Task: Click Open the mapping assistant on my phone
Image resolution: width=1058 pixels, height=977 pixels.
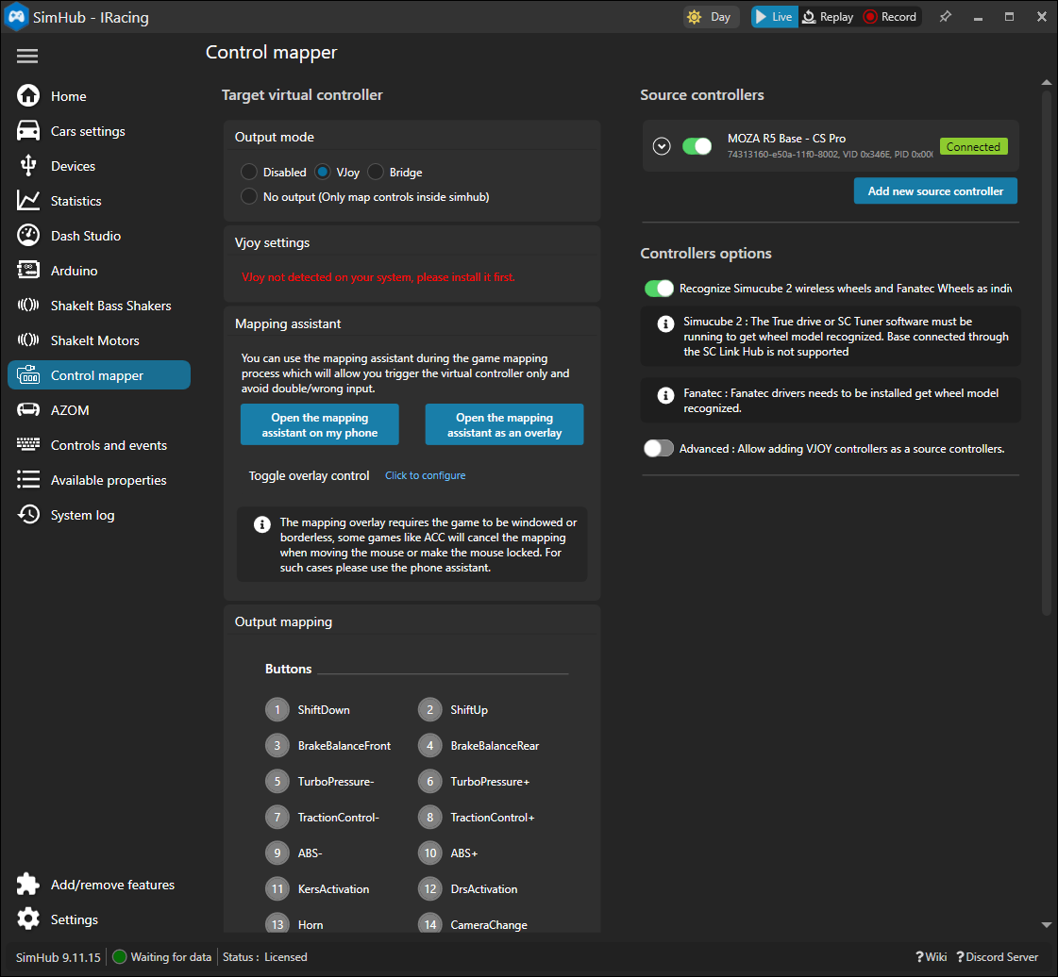Action: [x=319, y=424]
